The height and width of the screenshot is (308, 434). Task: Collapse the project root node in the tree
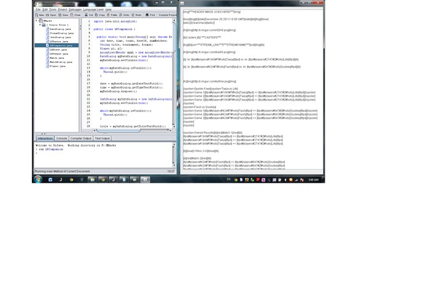click(37, 21)
